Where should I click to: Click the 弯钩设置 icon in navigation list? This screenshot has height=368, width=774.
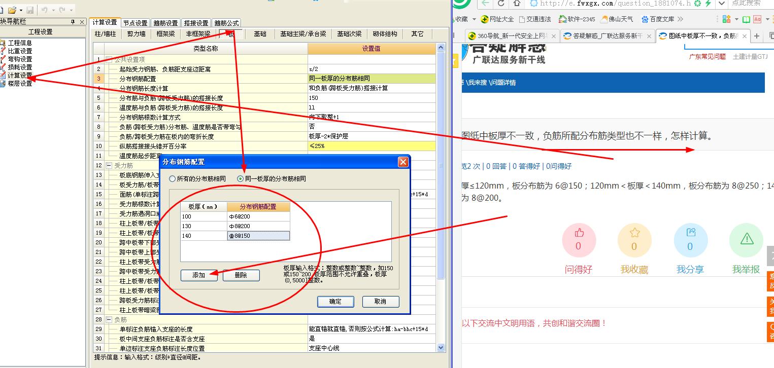click(x=3, y=59)
